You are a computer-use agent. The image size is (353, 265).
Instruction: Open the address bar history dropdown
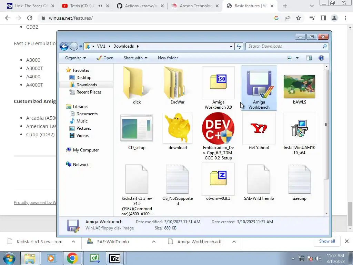[x=231, y=47]
